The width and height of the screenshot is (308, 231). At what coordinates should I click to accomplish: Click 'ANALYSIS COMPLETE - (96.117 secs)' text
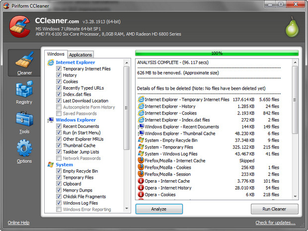click(173, 63)
